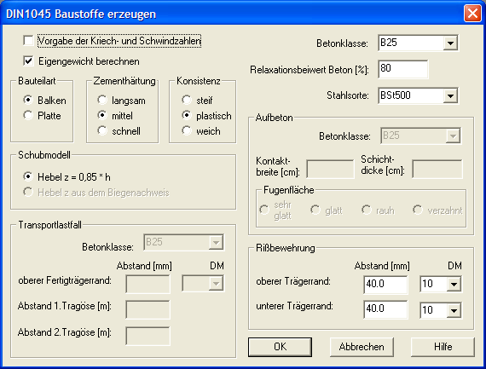Select weich Konsistenz radio button
Image resolution: width=486 pixels, height=369 pixels.
click(x=187, y=130)
